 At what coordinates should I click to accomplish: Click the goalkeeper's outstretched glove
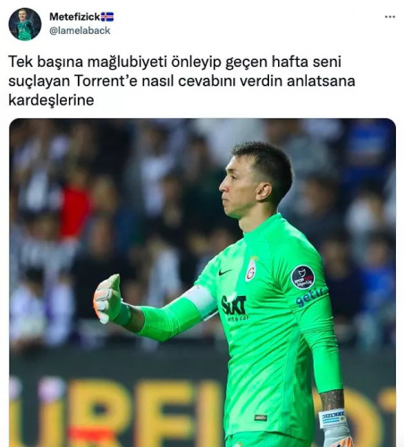[x=108, y=299]
